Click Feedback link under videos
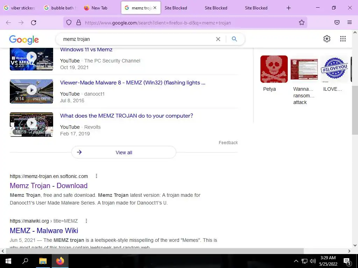The width and height of the screenshot is (358, 268). pyautogui.click(x=228, y=143)
